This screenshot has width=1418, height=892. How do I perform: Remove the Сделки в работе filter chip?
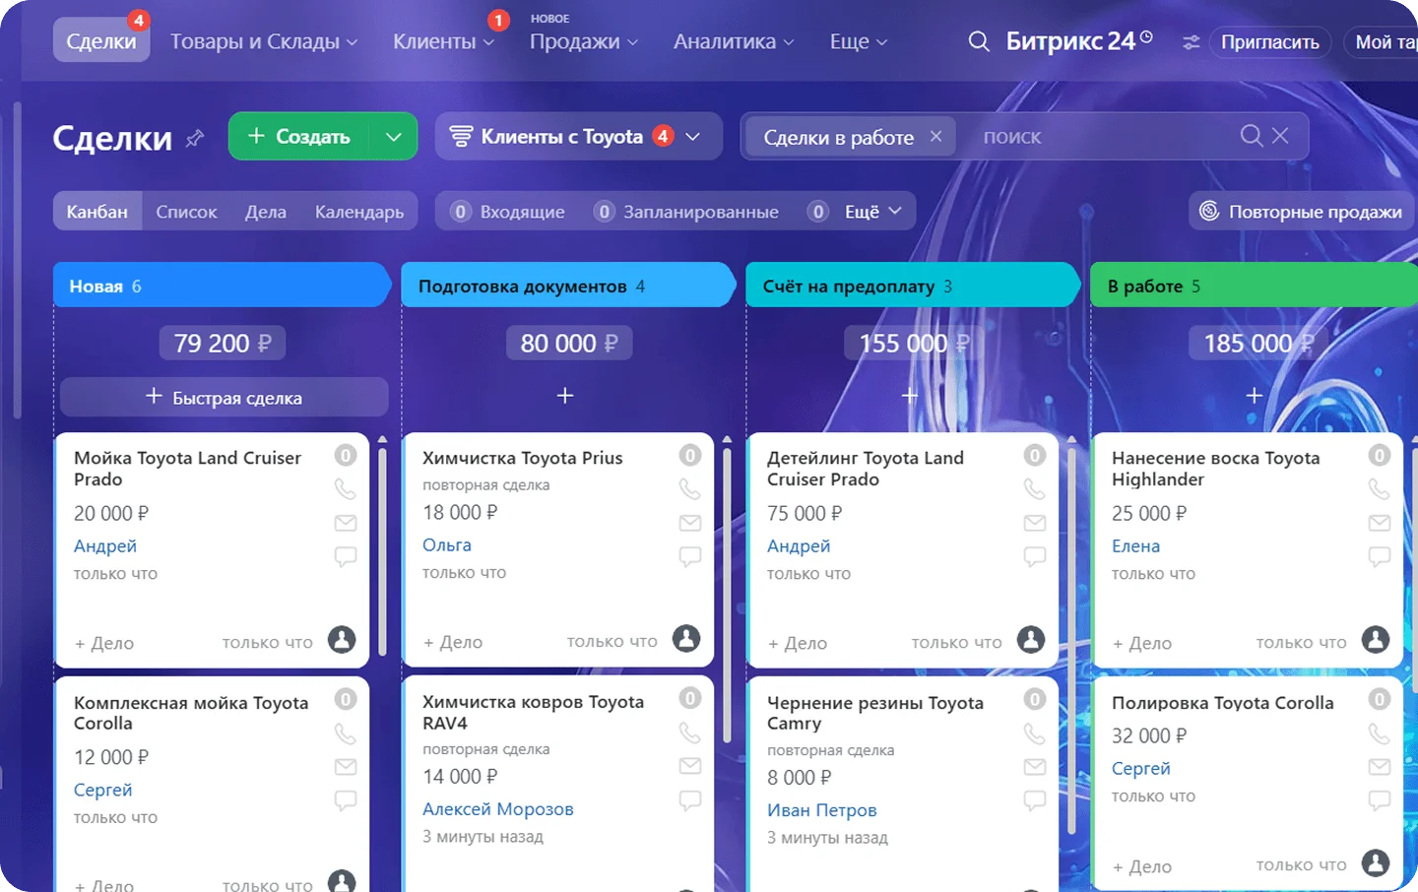[935, 137]
